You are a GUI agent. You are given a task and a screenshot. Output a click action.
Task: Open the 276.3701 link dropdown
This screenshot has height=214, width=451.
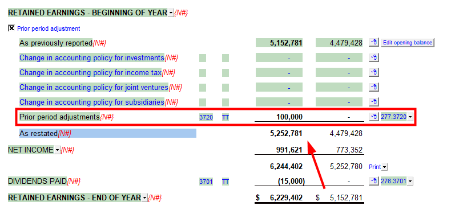click(410, 182)
